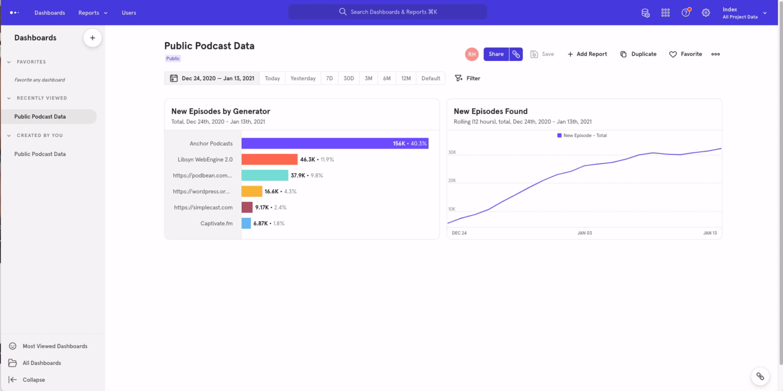Copy dashboard link via paperclip icon beside Share

[x=516, y=54]
